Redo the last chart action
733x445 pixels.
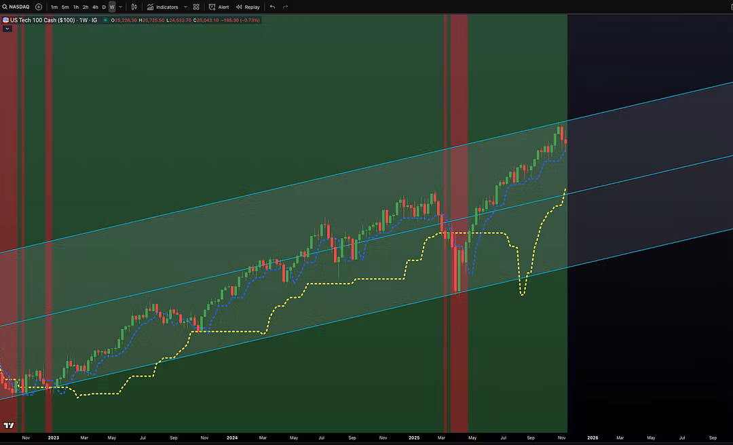(285, 7)
